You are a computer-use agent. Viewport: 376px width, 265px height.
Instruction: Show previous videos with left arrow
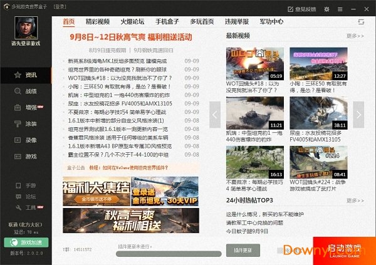pos(215,115)
